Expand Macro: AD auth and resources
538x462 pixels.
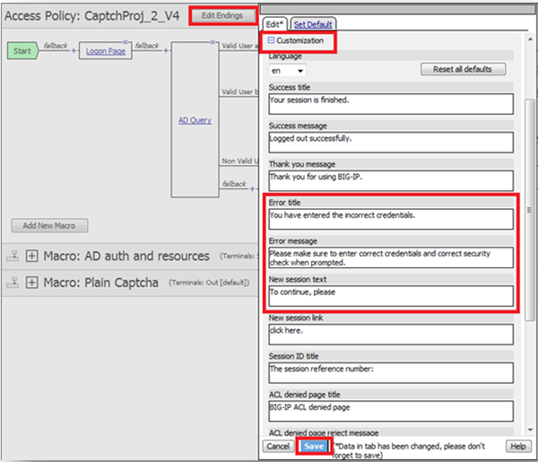(x=32, y=256)
